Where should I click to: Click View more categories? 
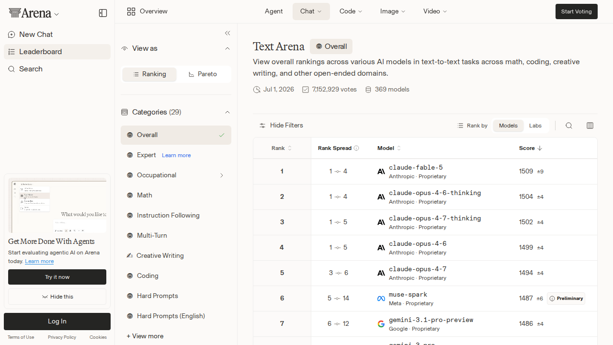(x=145, y=336)
